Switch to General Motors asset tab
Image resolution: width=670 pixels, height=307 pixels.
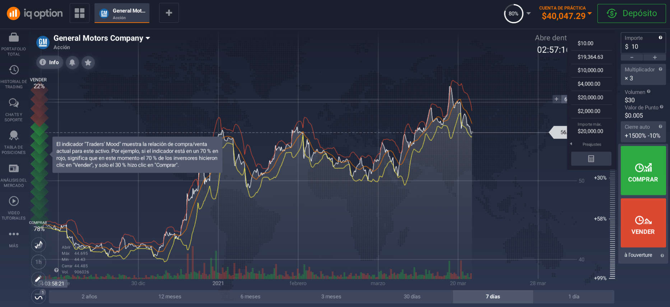tap(122, 13)
